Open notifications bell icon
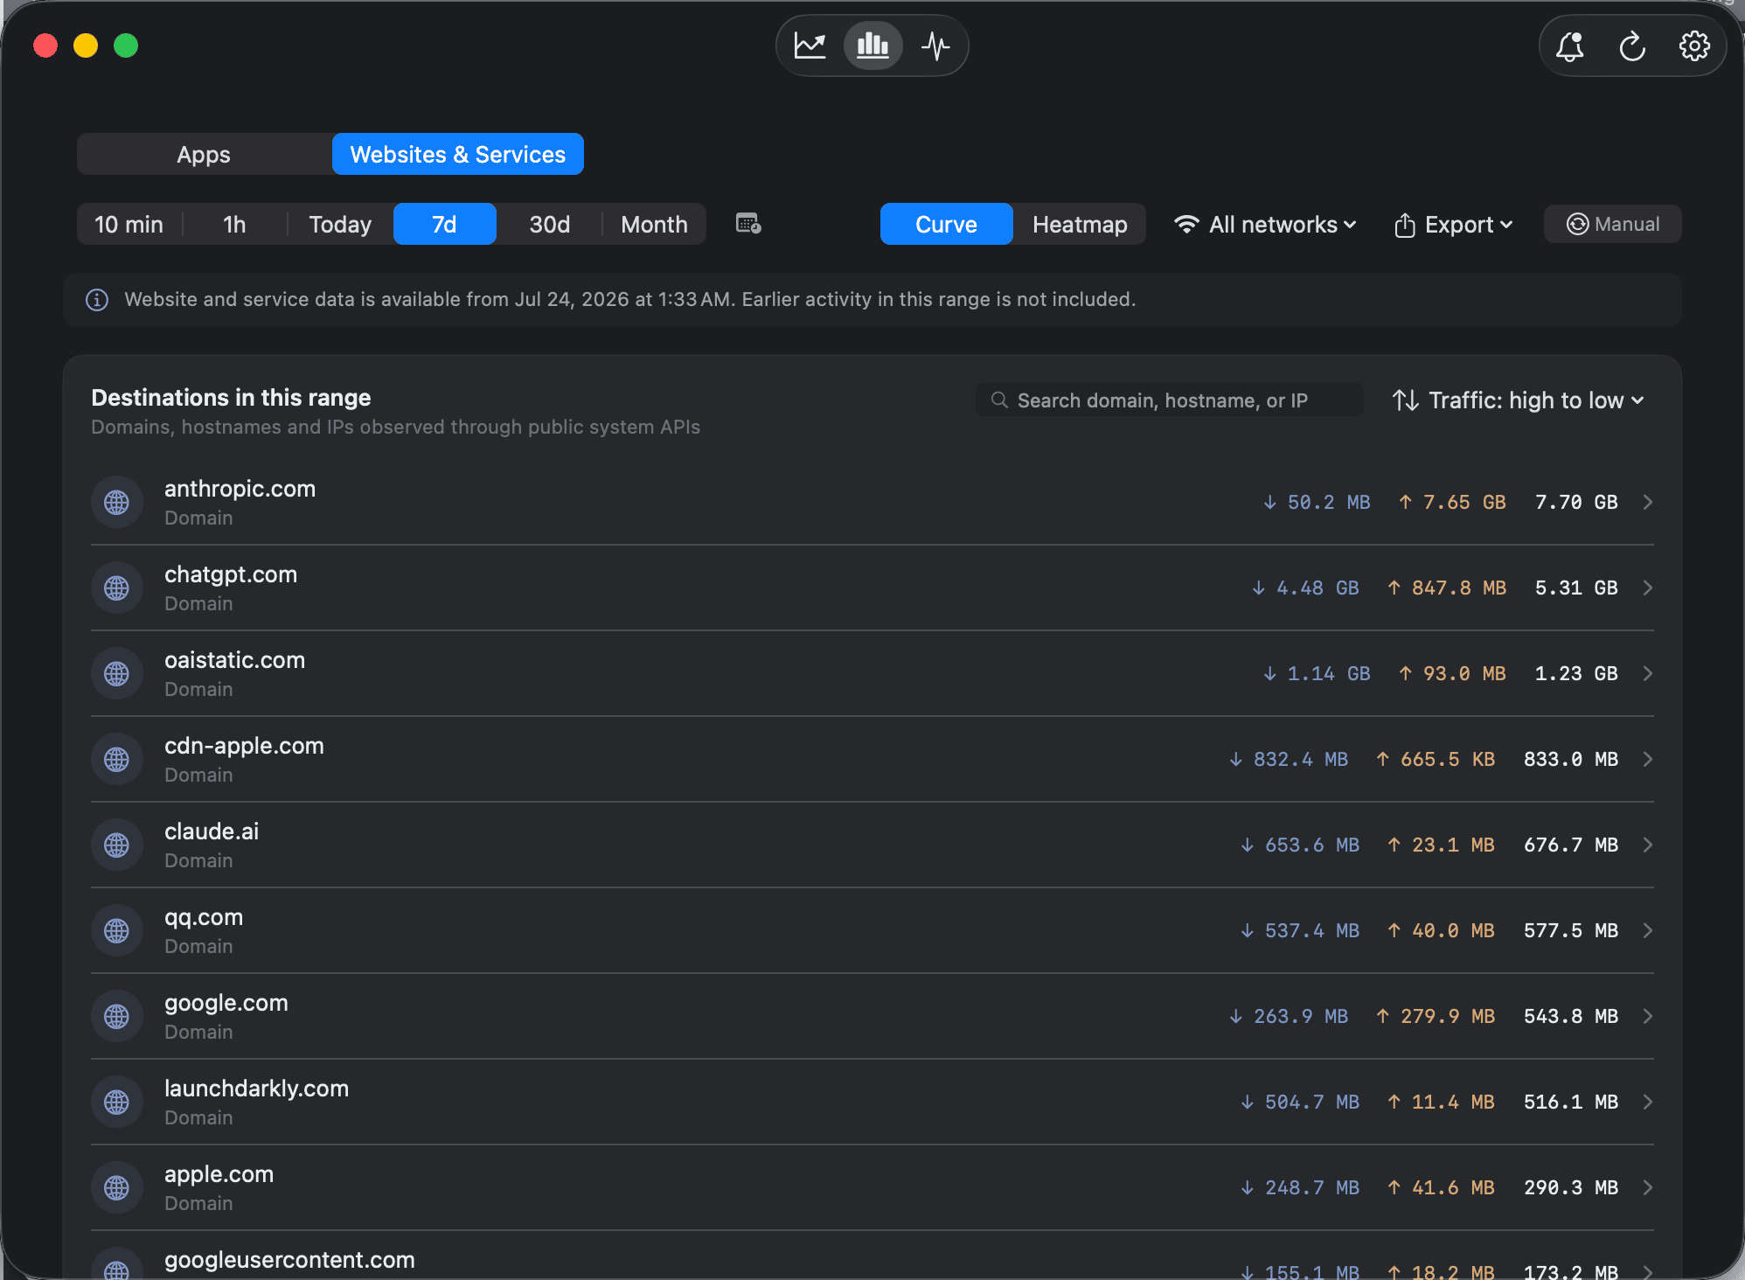The image size is (1745, 1280). coord(1570,46)
